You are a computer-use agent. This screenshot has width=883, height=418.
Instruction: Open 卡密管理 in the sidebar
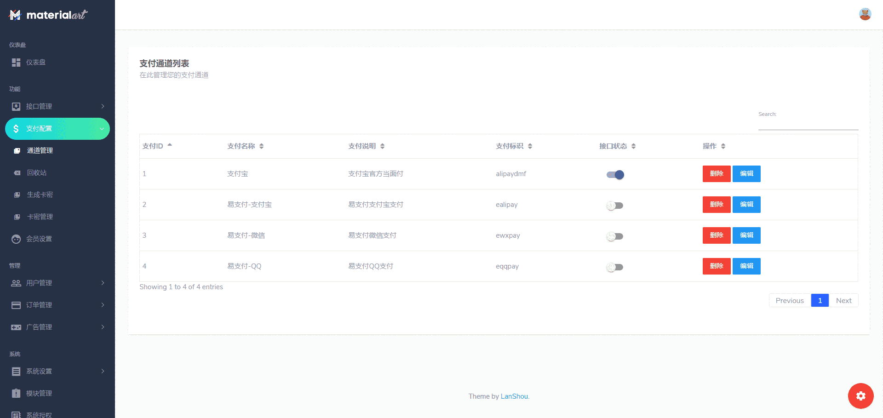click(x=40, y=217)
